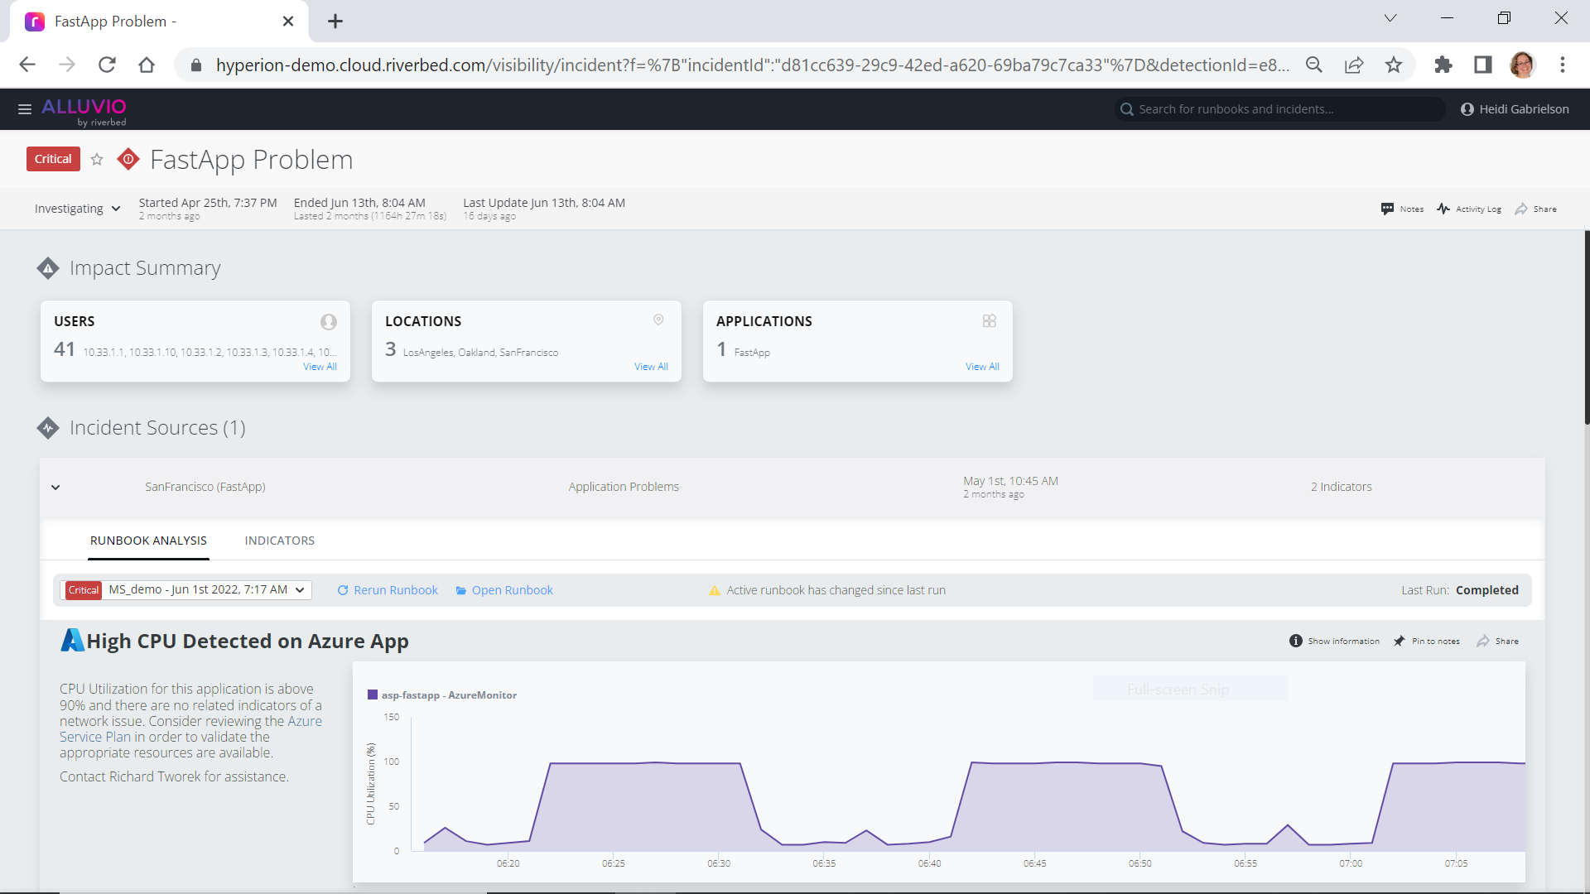1590x894 pixels.
Task: Switch to the Runbook Analysis tab
Action: tap(149, 541)
